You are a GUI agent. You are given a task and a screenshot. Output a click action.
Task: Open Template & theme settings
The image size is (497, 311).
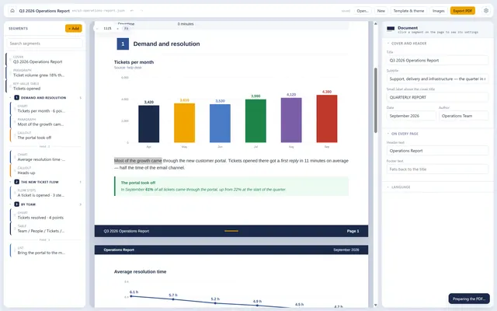coord(408,11)
